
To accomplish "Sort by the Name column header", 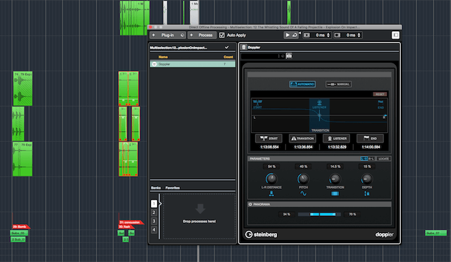I will coord(163,57).
